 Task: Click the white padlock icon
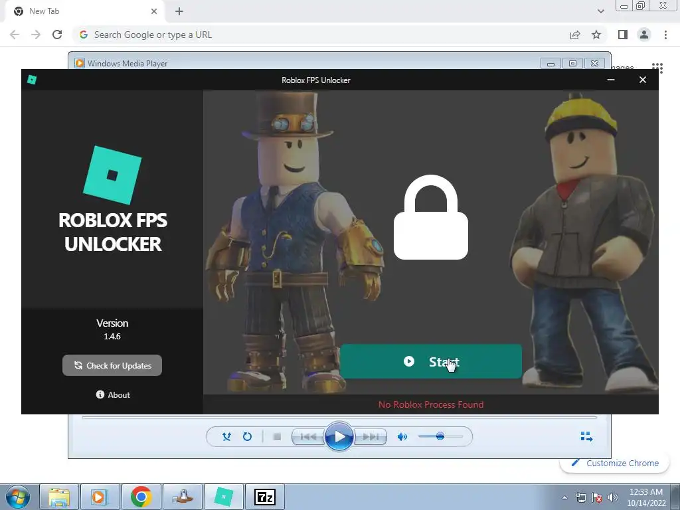coord(430,217)
